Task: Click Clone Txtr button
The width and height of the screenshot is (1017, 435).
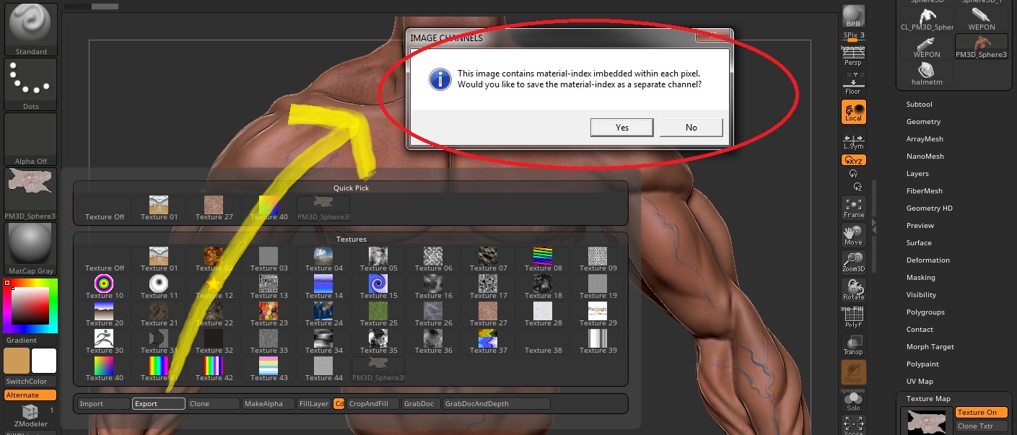Action: [x=981, y=426]
